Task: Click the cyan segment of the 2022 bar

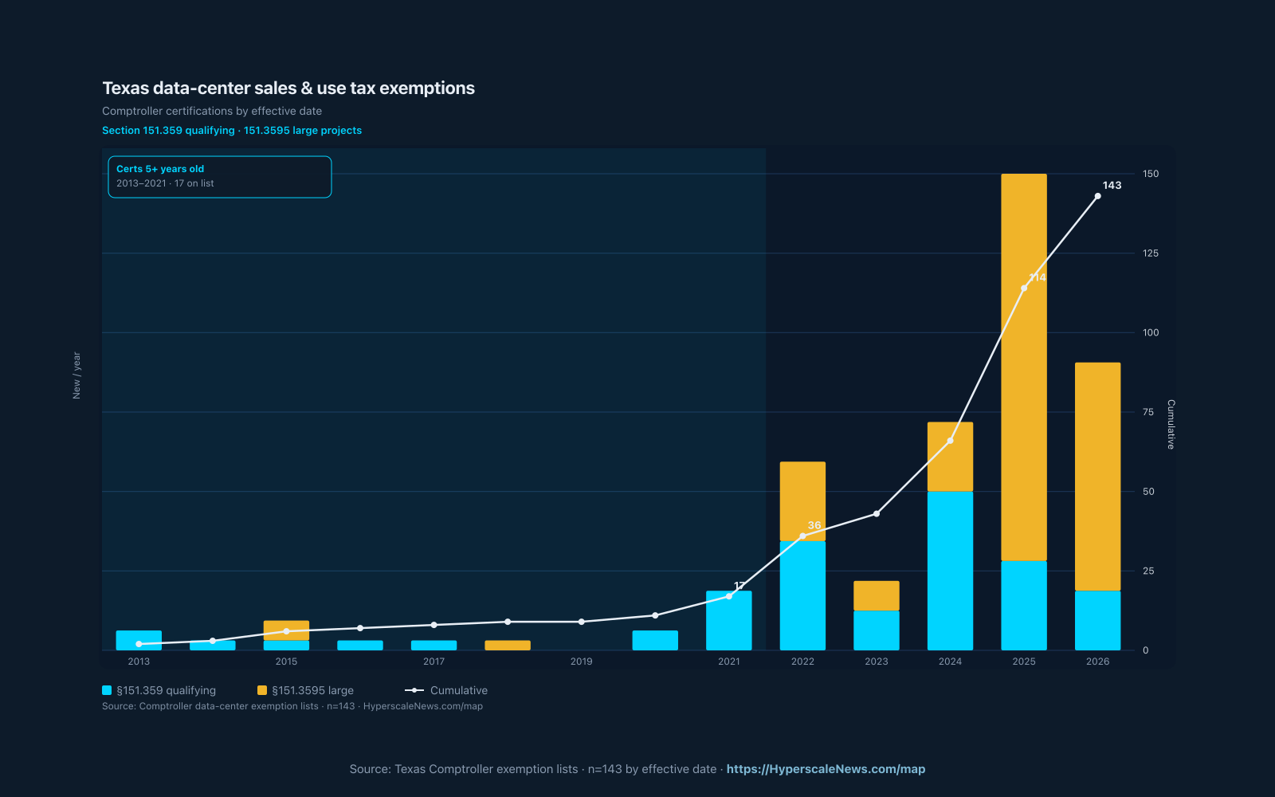Action: click(x=802, y=596)
